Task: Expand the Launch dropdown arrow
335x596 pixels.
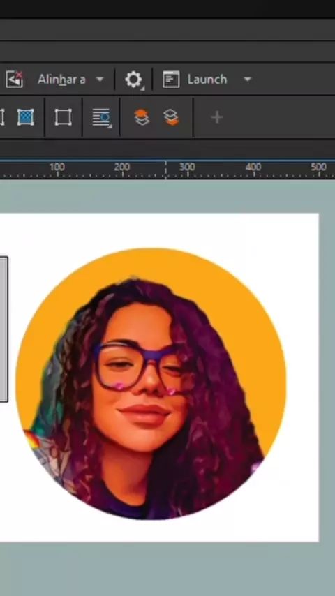Action: click(248, 80)
